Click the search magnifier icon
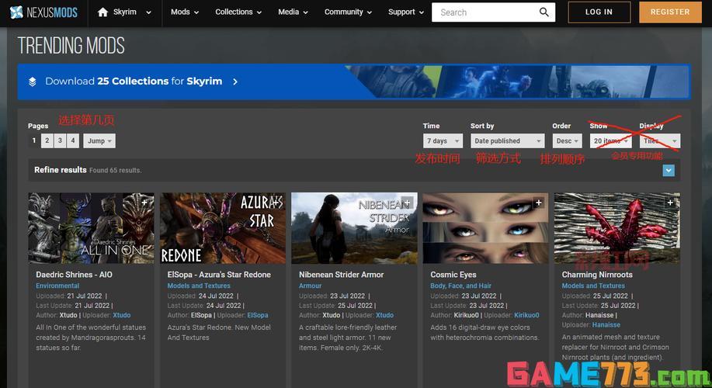 pyautogui.click(x=544, y=12)
